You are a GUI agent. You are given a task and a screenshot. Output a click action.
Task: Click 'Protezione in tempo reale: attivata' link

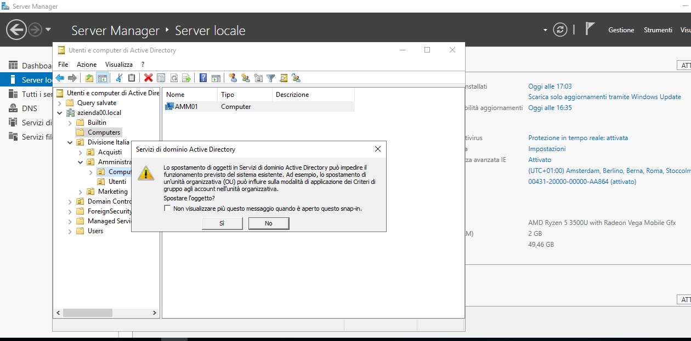click(x=578, y=138)
